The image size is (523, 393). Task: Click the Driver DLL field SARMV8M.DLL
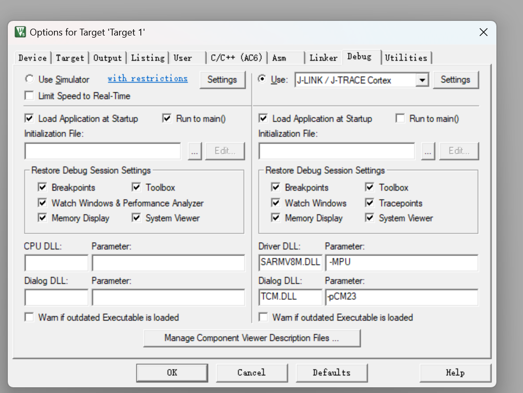pyautogui.click(x=290, y=263)
